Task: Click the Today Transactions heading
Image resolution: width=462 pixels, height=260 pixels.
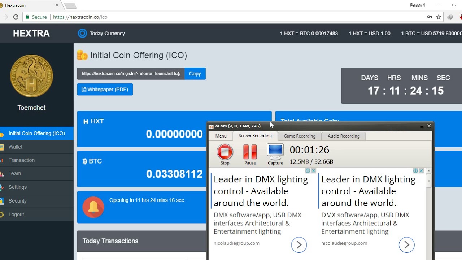Action: click(x=110, y=241)
